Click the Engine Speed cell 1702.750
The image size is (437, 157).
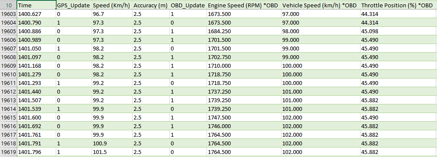tap(244, 57)
